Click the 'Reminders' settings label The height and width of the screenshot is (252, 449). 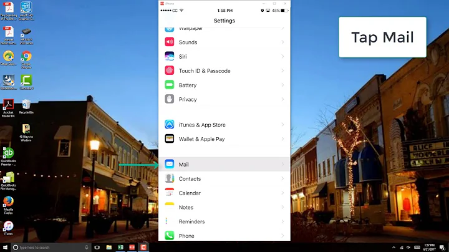tap(191, 221)
